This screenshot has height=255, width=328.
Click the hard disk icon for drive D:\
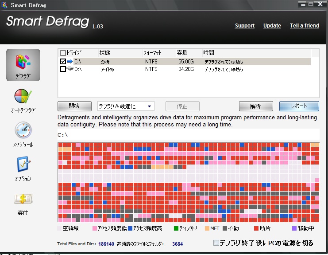coord(70,69)
